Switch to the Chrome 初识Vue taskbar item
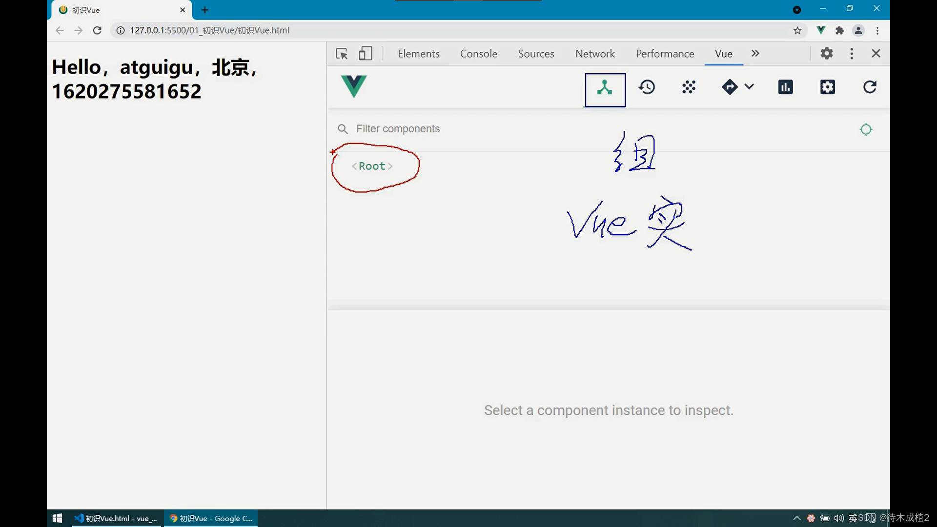937x527 pixels. point(211,518)
